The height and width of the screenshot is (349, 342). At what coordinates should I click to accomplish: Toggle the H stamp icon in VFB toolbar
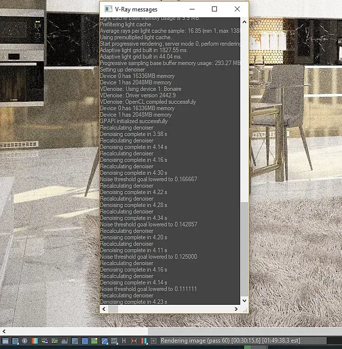coord(124,341)
